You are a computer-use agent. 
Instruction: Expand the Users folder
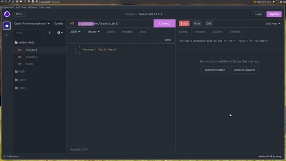click(22, 80)
